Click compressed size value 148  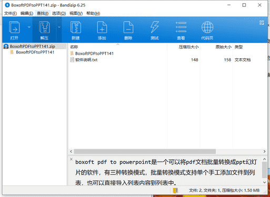(x=195, y=60)
